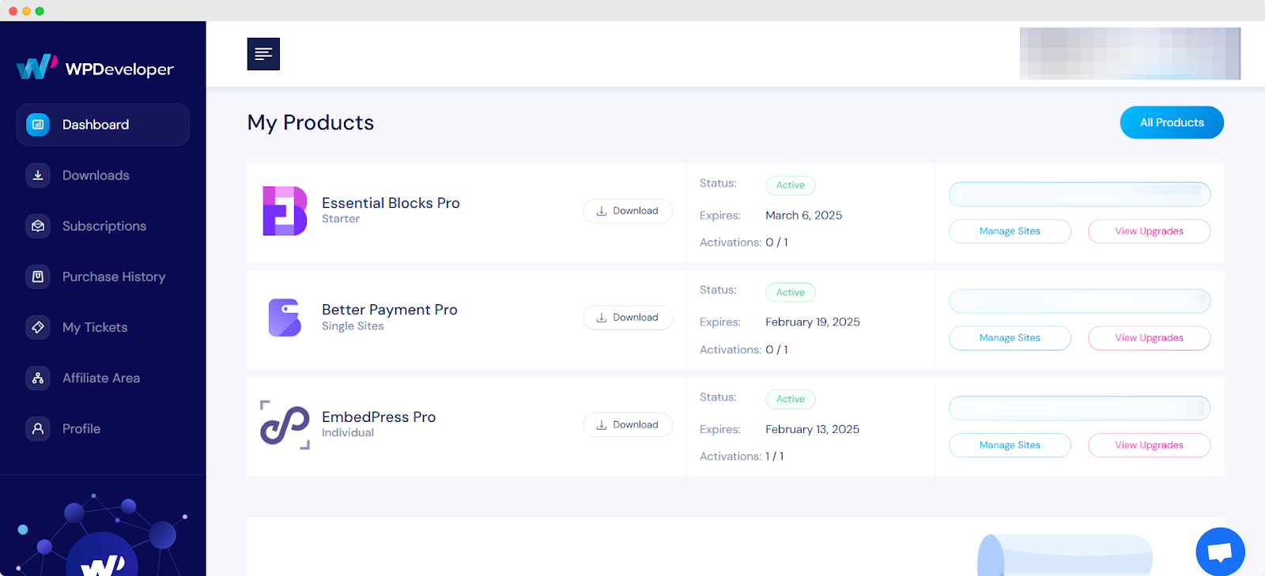This screenshot has height=576, width=1265.
Task: View Upgrades for Better Payment Pro
Action: pyautogui.click(x=1149, y=338)
